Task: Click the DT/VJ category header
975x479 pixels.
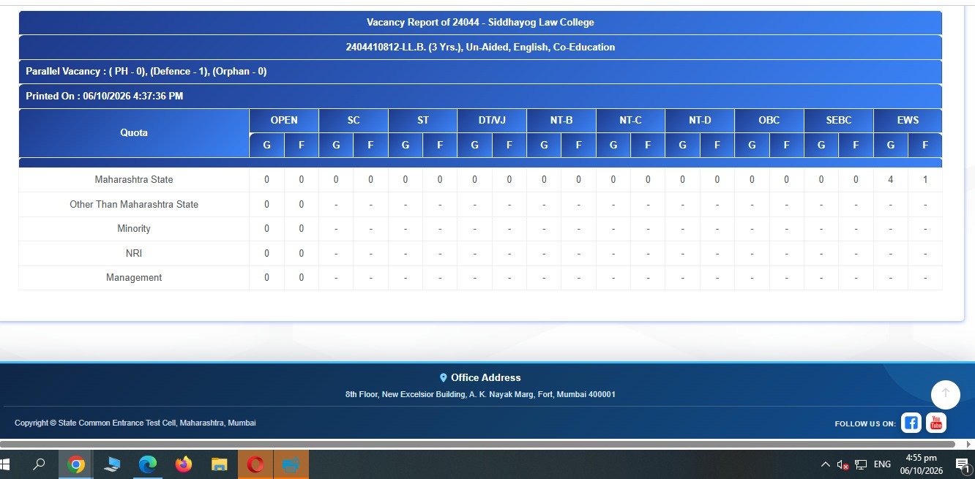Action: click(492, 121)
